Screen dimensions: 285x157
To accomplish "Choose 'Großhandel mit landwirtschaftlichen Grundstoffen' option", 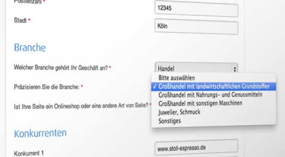I will pyautogui.click(x=214, y=87).
